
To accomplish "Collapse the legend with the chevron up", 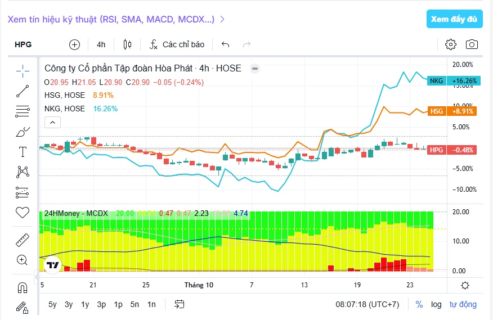I will pos(52,123).
